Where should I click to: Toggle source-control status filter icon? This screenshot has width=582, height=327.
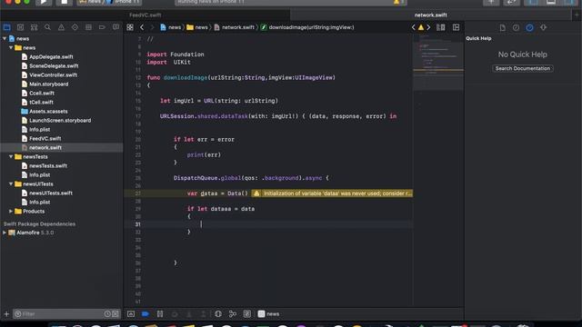point(115,314)
